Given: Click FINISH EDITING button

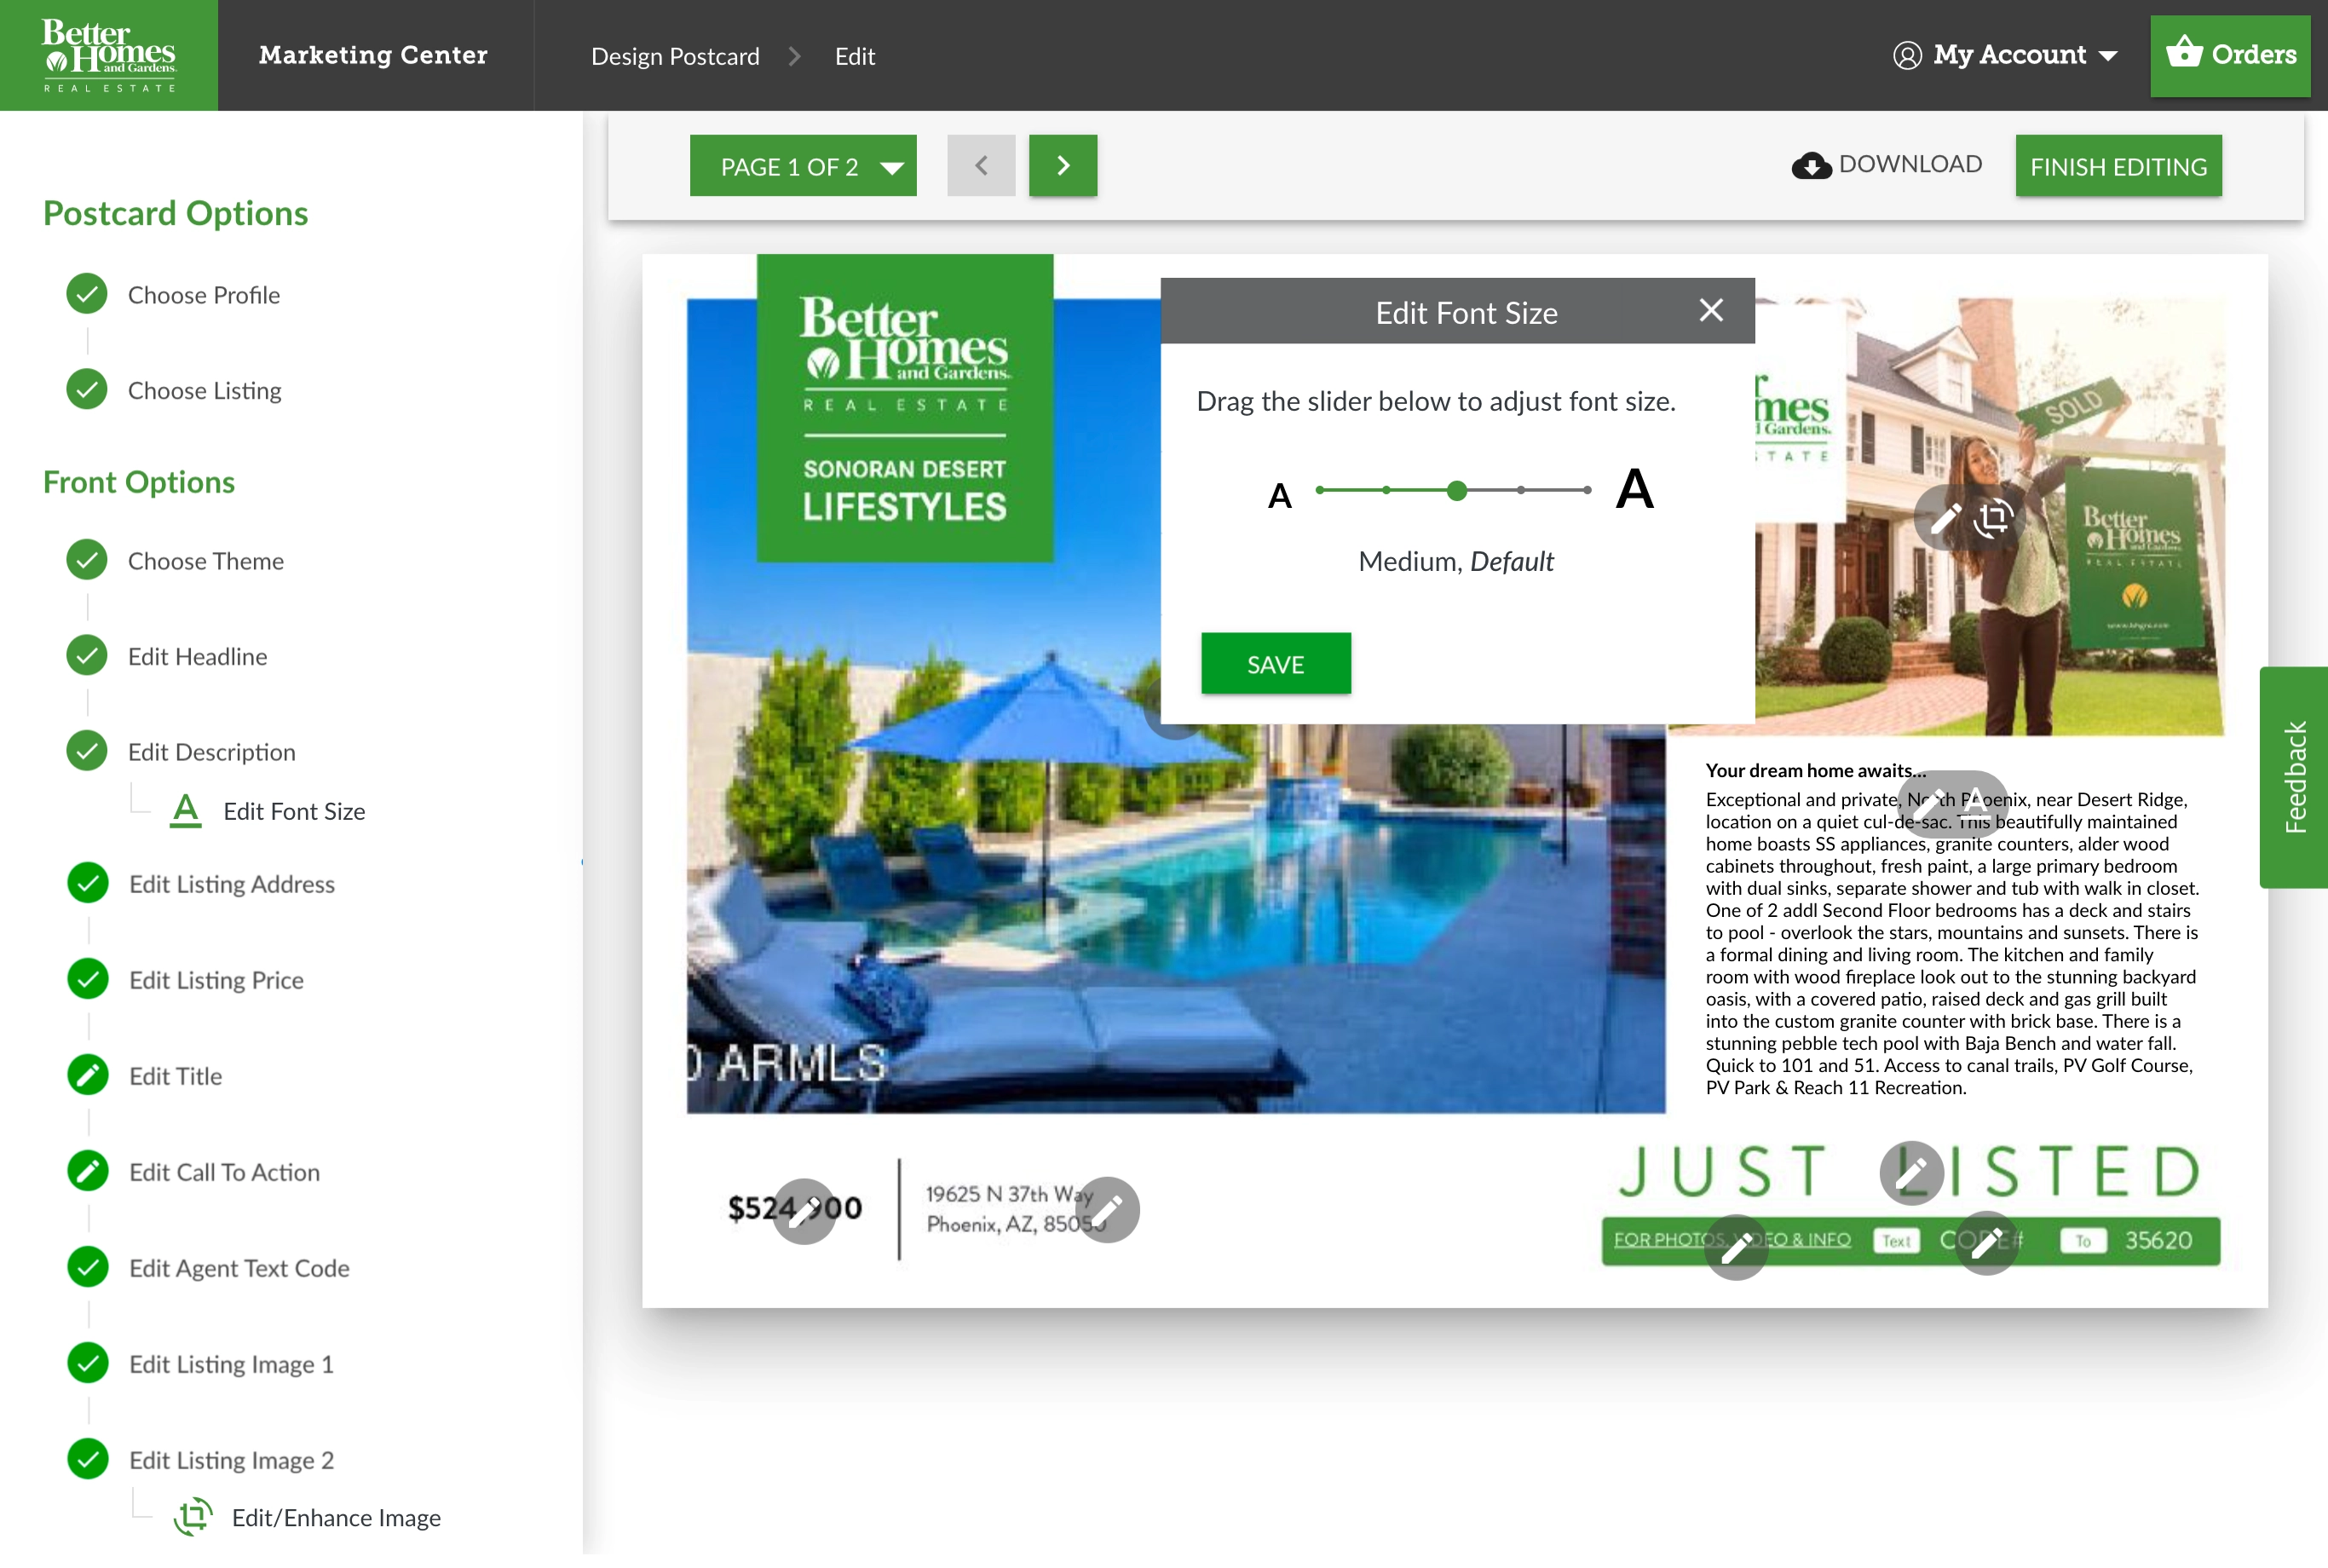Looking at the screenshot, I should click(x=2118, y=166).
